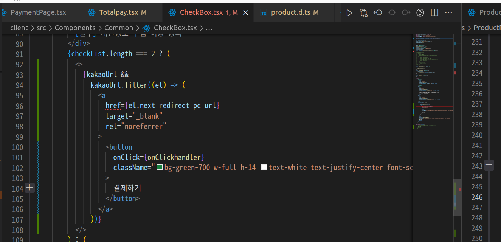Click the minimap code overview
Screen dimensions: 501x242
[x=433, y=81]
